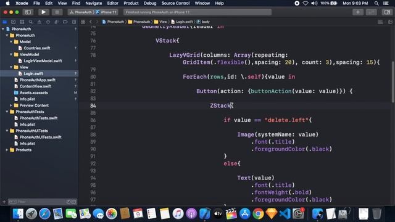395x222 pixels.
Task: Open the related items grid menu
Action: click(x=83, y=22)
